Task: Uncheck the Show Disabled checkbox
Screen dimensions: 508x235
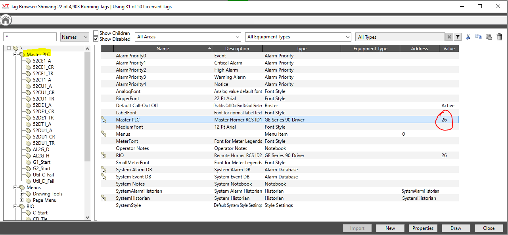Action: coord(96,39)
